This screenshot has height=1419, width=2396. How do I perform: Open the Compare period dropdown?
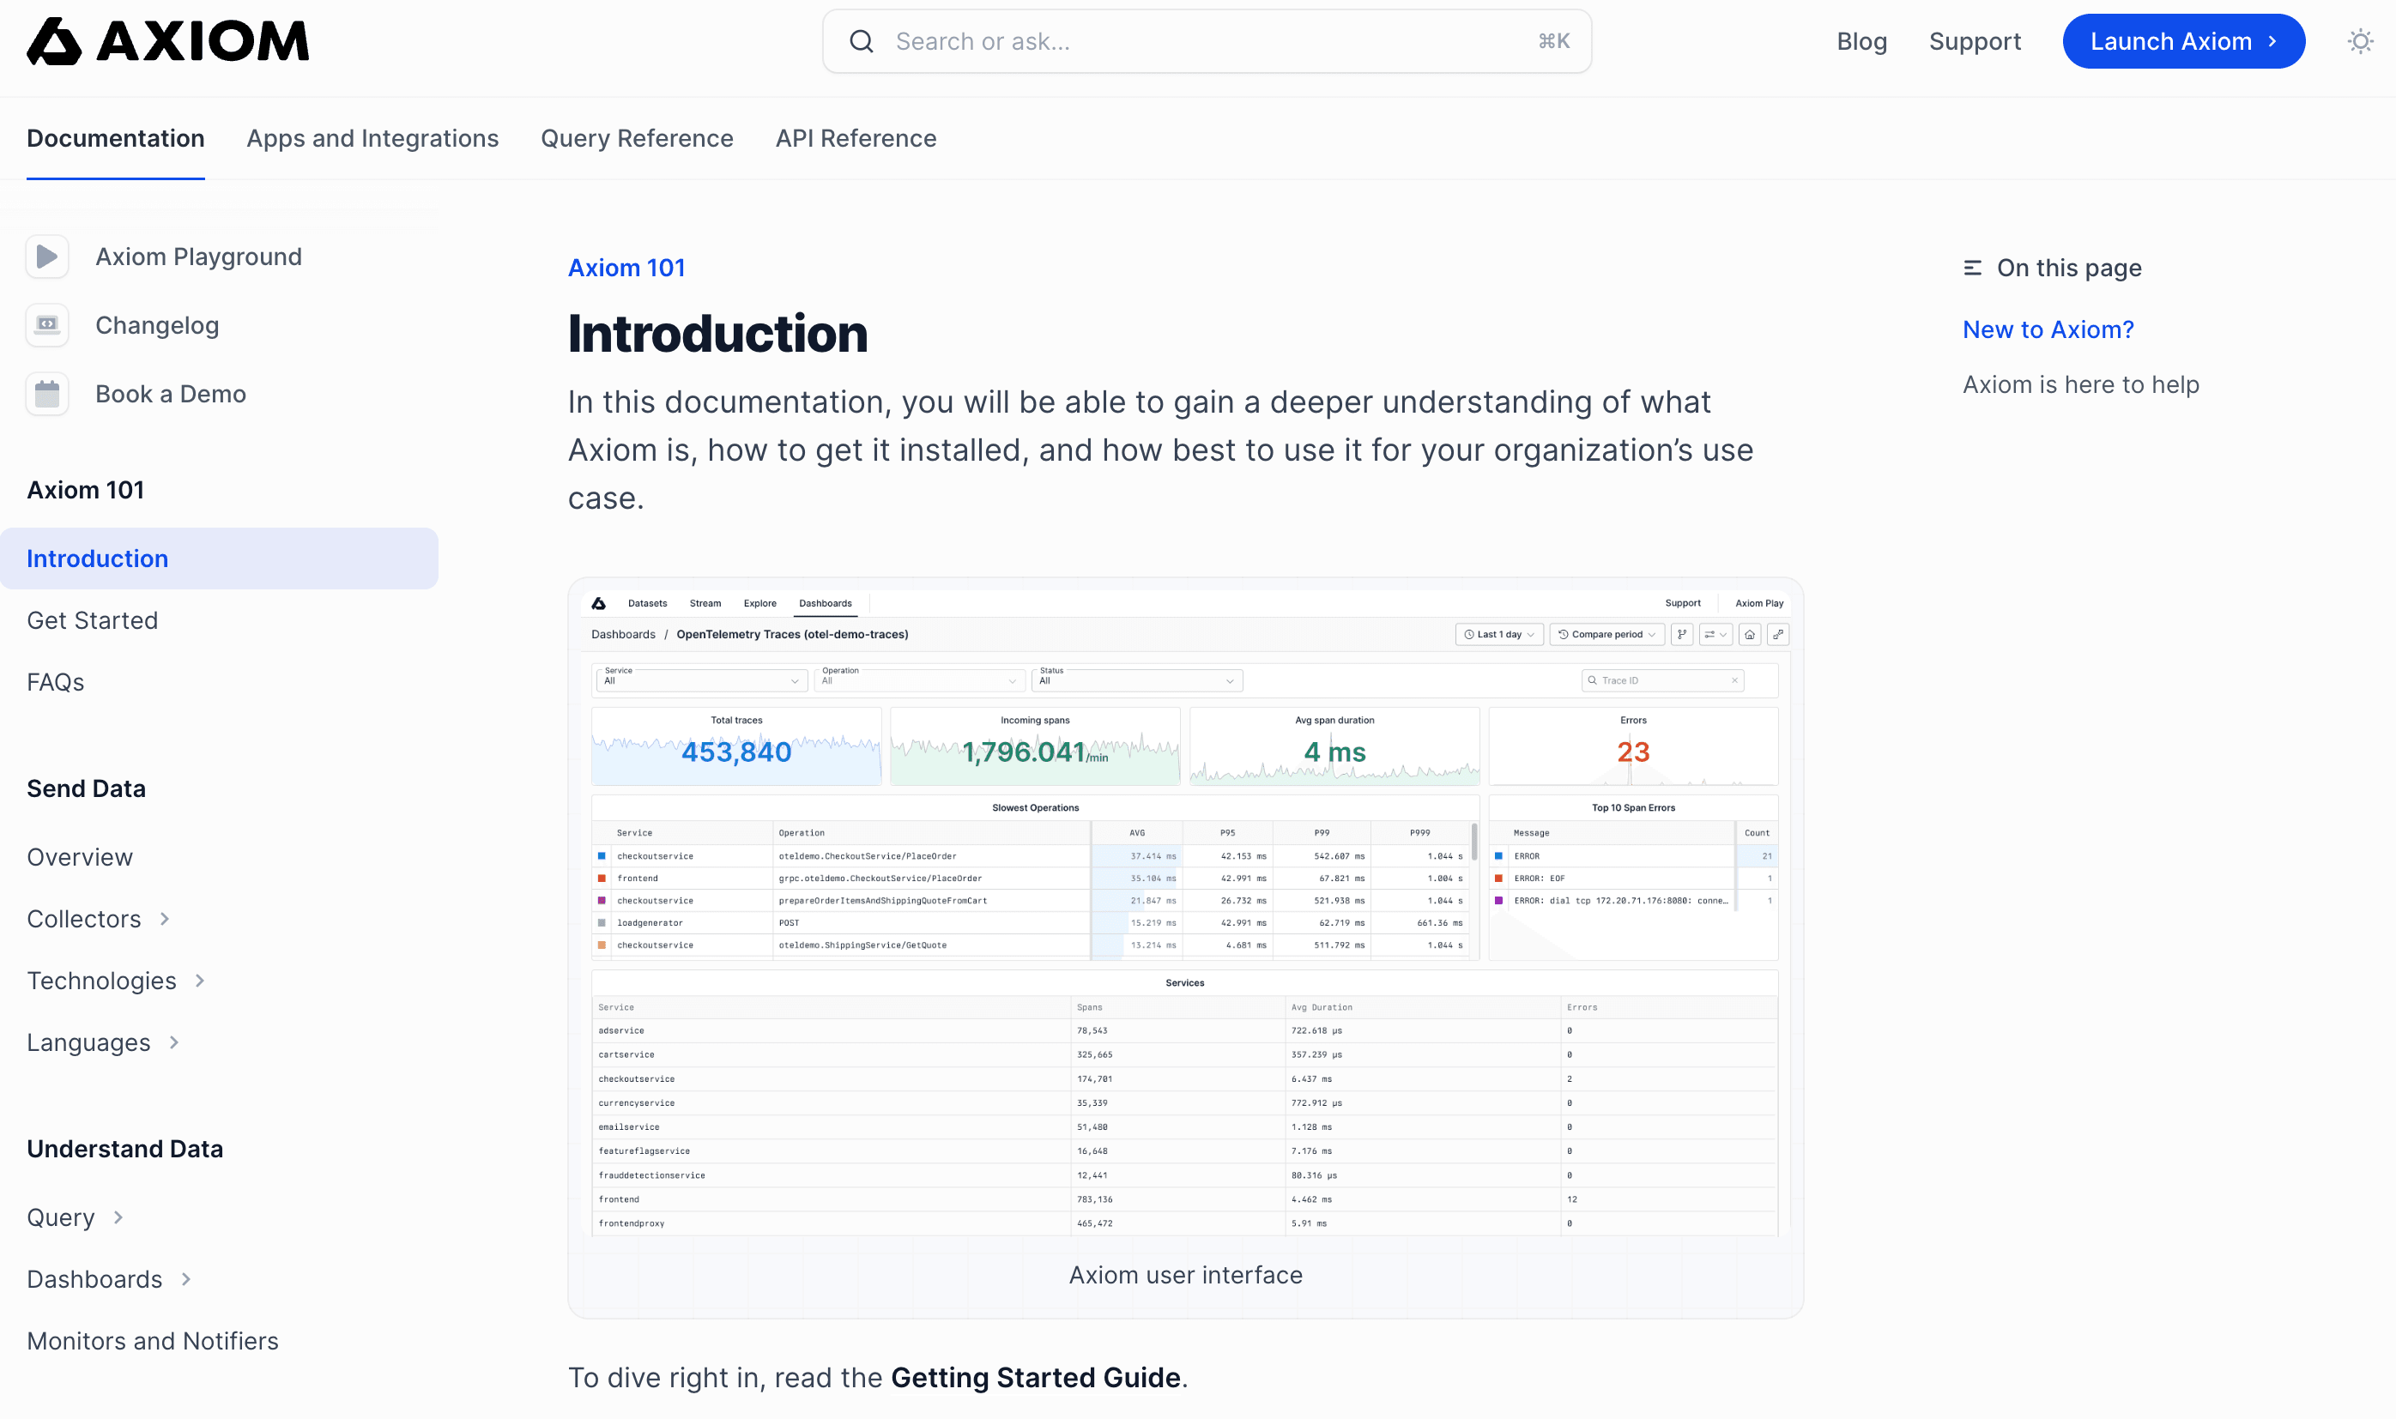[x=1606, y=634]
